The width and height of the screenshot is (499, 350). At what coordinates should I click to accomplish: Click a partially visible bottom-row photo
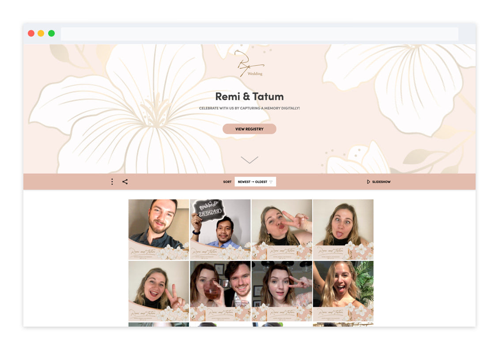coord(159,325)
